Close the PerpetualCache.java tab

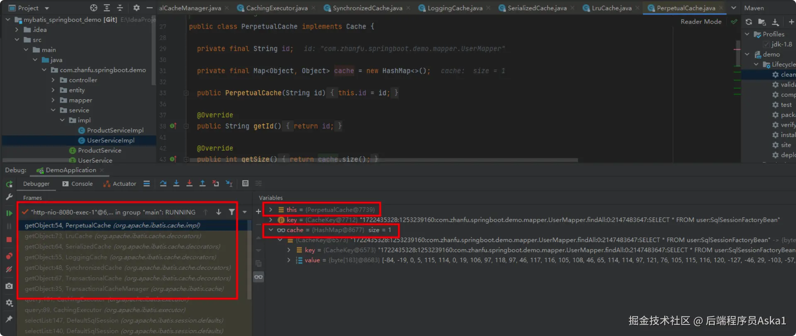(721, 8)
